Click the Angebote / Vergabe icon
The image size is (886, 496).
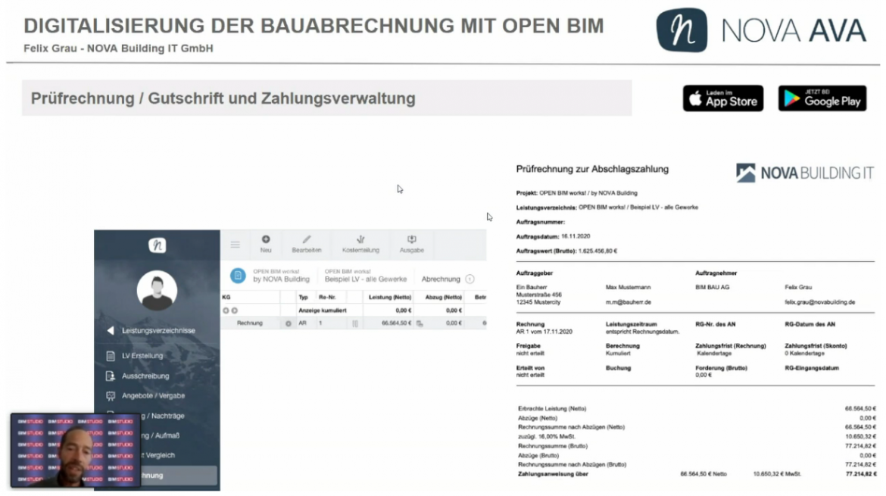tap(111, 395)
